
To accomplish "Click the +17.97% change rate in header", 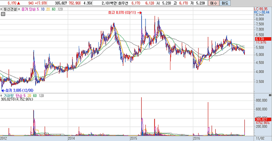I will pos(41,3).
